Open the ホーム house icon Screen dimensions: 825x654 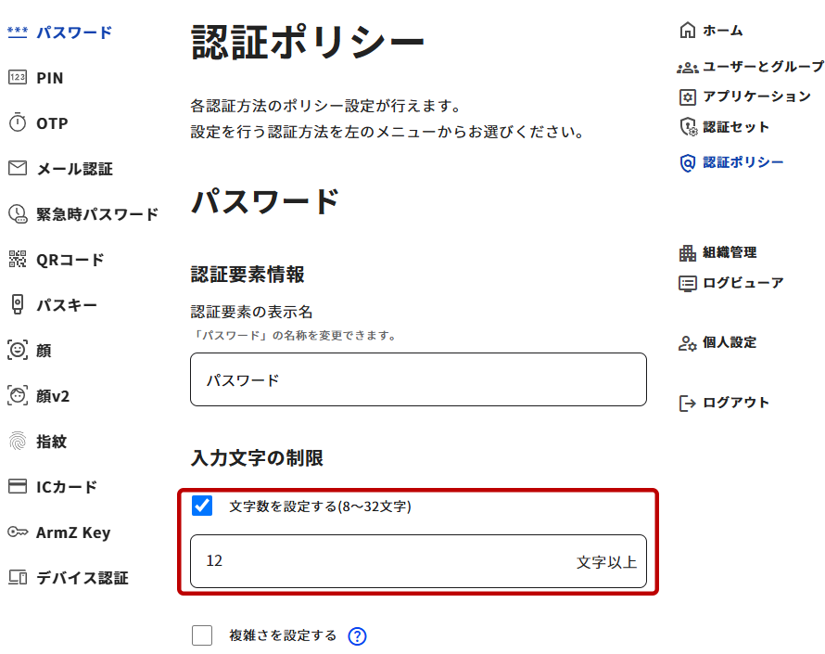(687, 30)
